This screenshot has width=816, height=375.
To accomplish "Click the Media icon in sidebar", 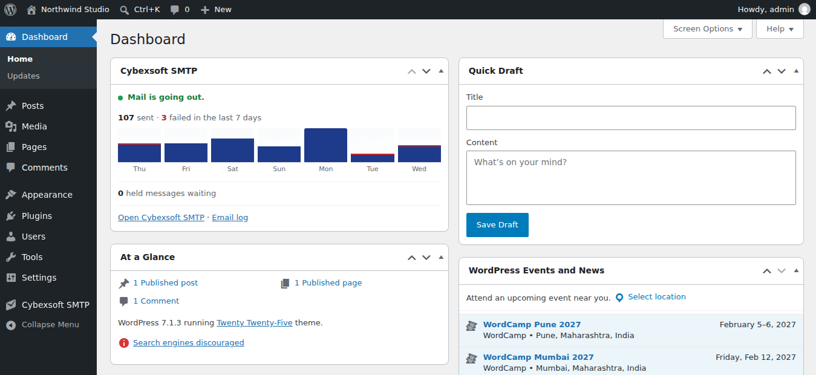I will (x=11, y=126).
